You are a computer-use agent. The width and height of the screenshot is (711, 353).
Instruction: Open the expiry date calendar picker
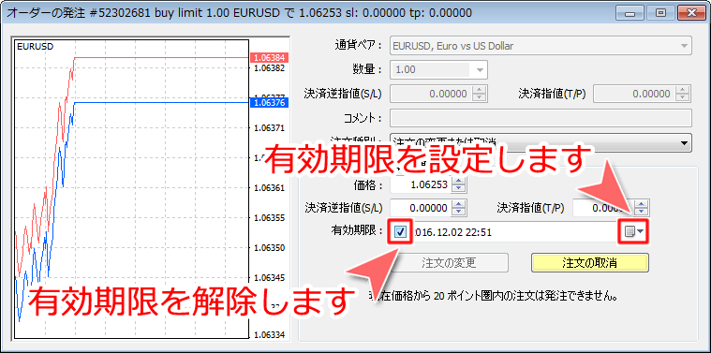pyautogui.click(x=634, y=232)
